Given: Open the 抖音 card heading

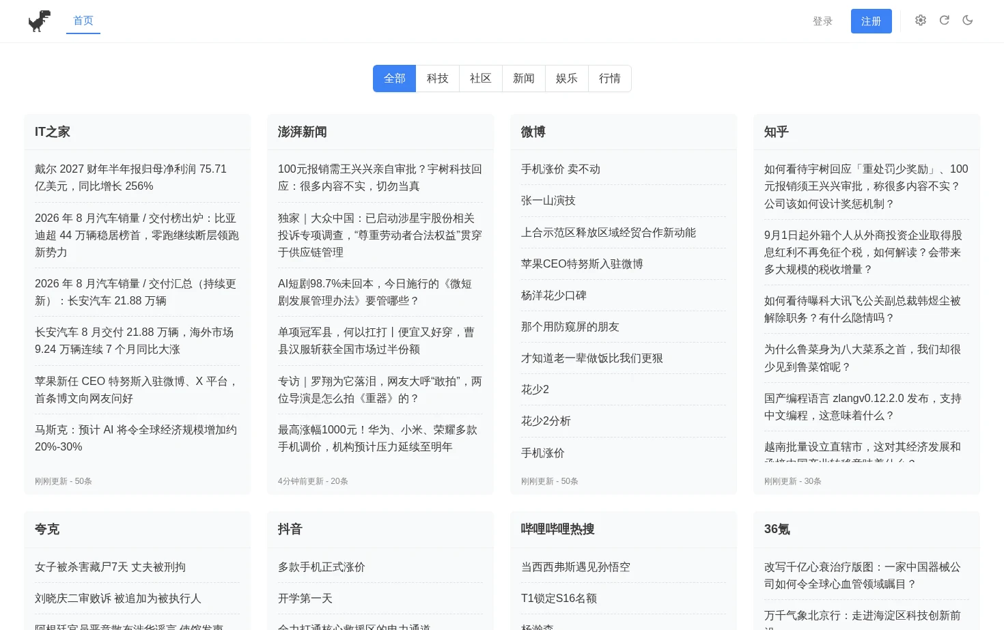Looking at the screenshot, I should (x=290, y=529).
